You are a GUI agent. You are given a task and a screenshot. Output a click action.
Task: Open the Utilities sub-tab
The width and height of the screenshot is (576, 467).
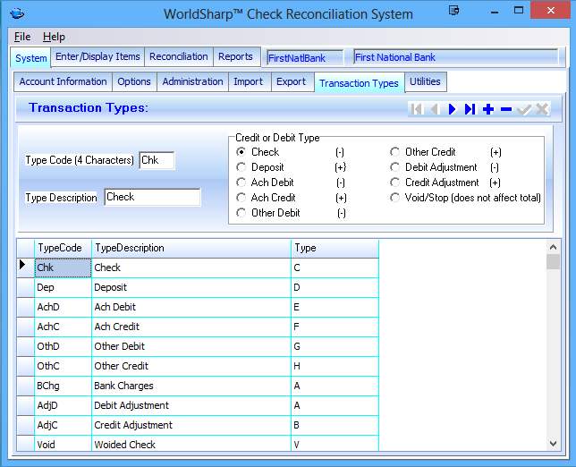click(425, 81)
